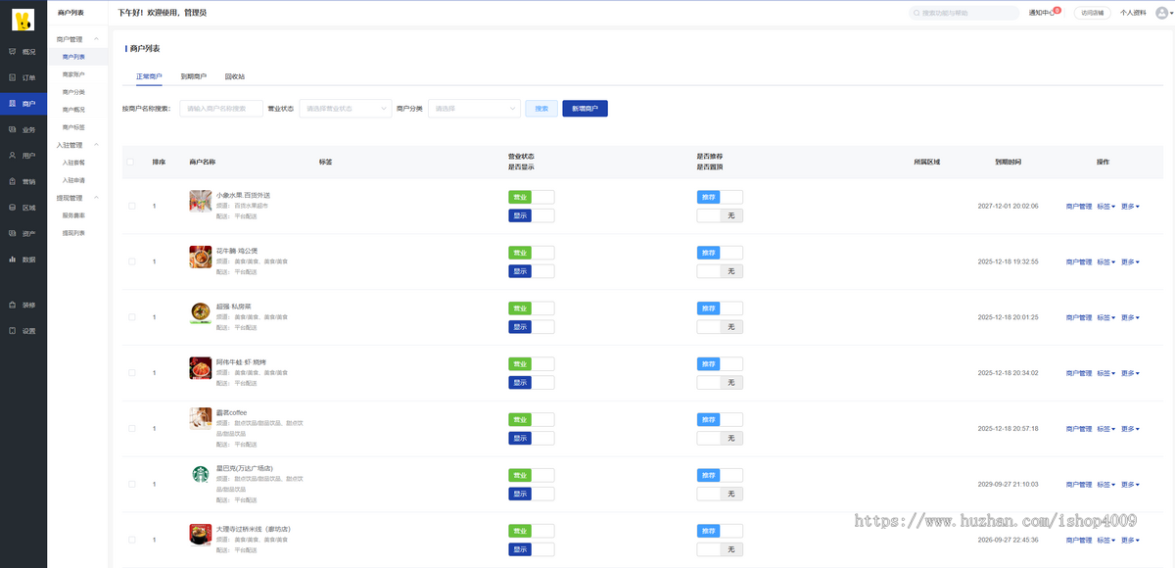Open 商户分类 in the submenu
This screenshot has height=568, width=1175.
74,92
